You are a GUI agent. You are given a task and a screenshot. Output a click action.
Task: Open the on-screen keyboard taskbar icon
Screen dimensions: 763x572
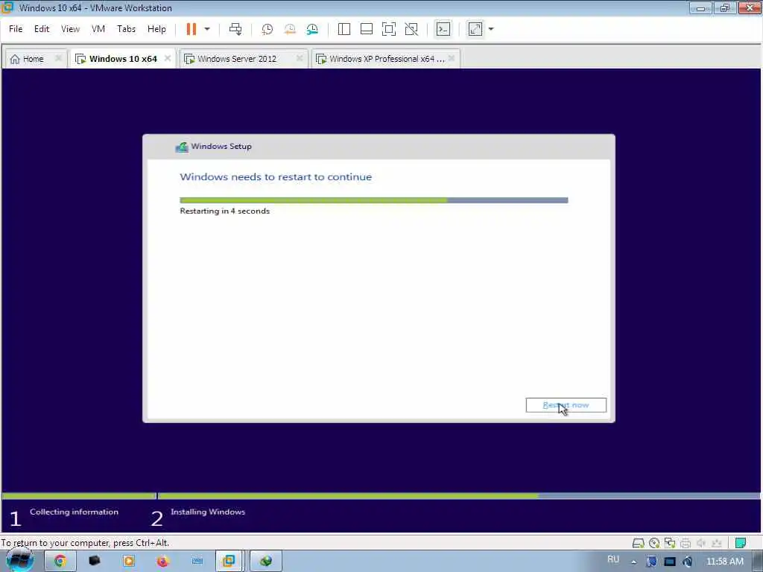coord(197,562)
